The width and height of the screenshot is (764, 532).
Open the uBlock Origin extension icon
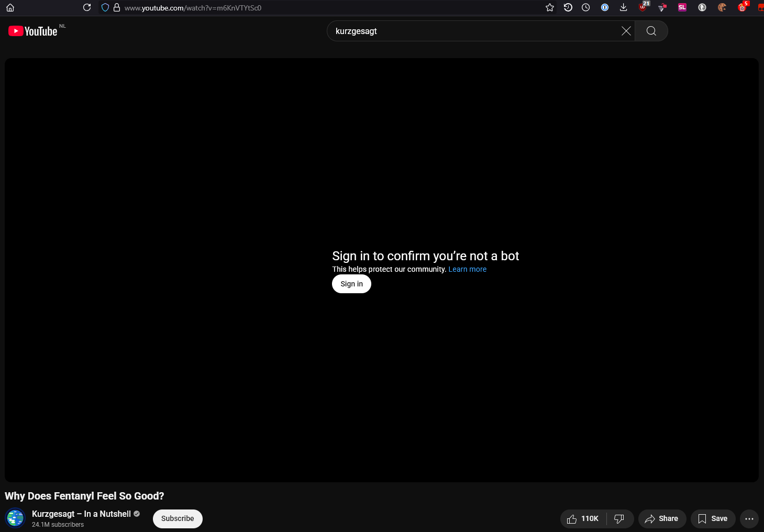(x=643, y=7)
